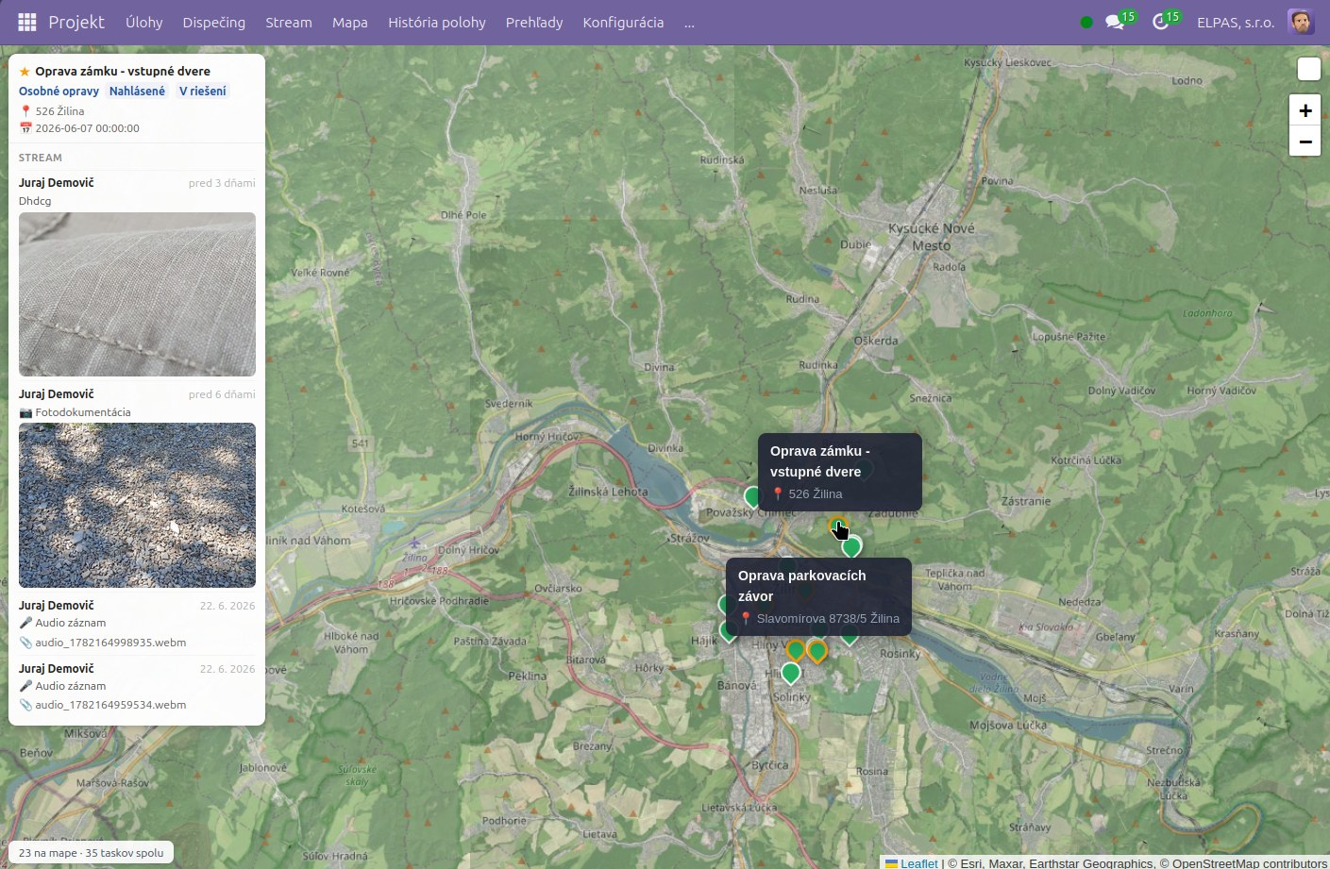Go to the Stream menu

click(289, 22)
